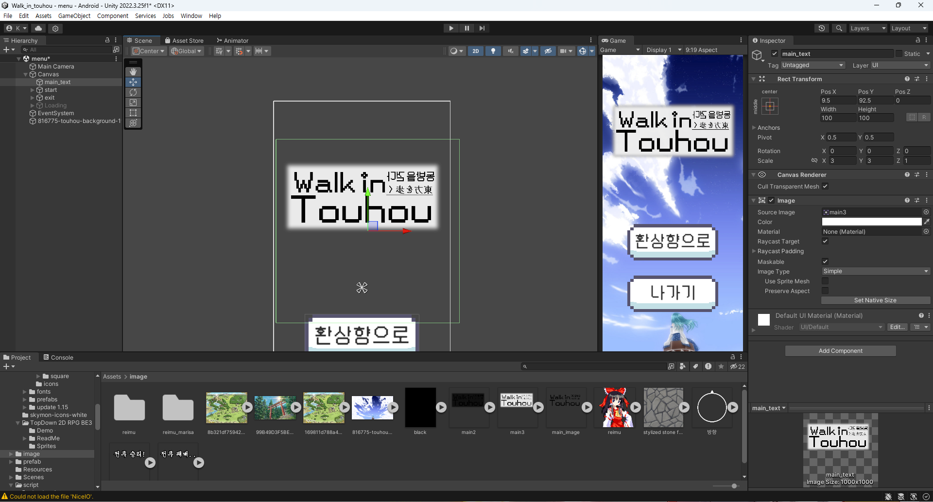933x502 pixels.
Task: Open the global Search icon
Action: (x=839, y=28)
